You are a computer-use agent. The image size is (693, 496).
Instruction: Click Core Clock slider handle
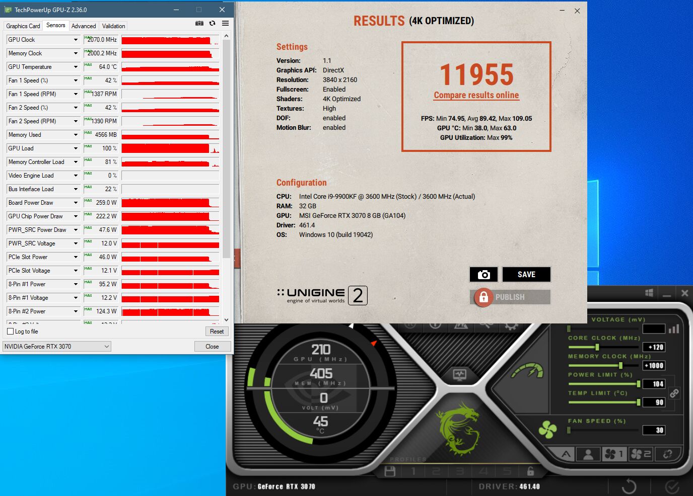pos(597,347)
